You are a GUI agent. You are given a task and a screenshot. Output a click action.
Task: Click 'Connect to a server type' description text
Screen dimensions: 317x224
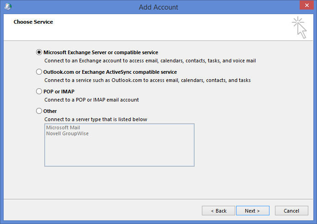click(x=95, y=119)
